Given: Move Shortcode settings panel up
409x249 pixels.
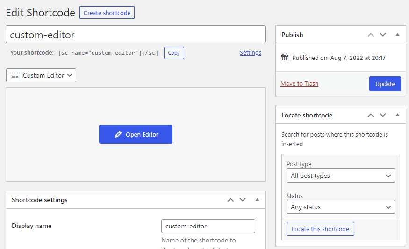Looking at the screenshot, I should pos(230,200).
